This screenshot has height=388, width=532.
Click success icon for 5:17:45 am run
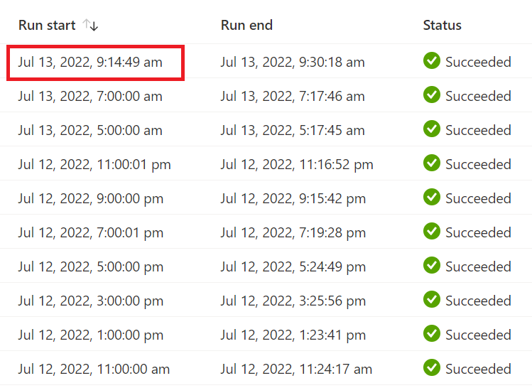coord(432,129)
